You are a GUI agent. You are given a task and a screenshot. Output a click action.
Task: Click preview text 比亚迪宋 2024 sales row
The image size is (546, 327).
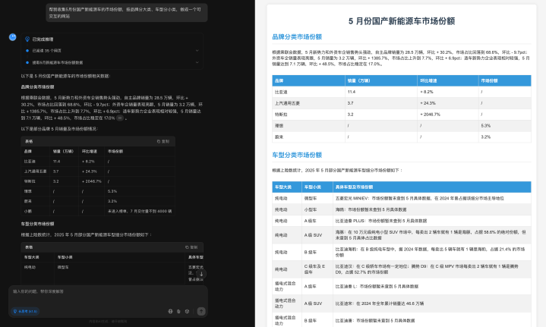click(x=380, y=303)
